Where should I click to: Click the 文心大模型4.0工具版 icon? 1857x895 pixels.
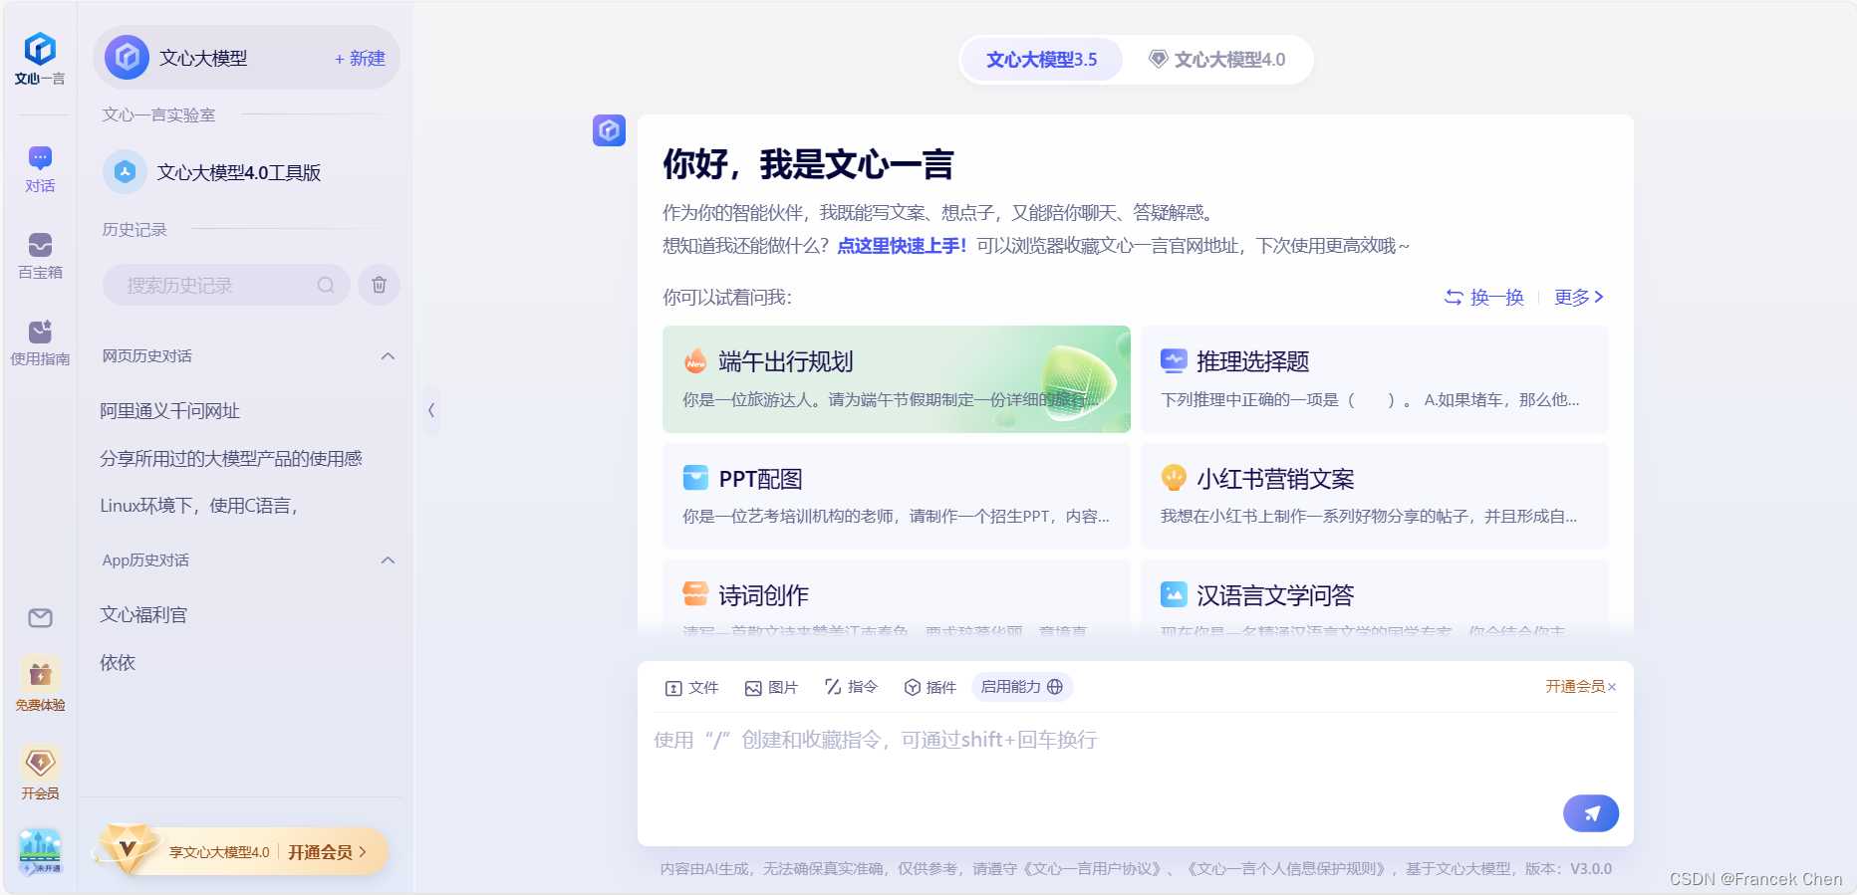(x=125, y=172)
